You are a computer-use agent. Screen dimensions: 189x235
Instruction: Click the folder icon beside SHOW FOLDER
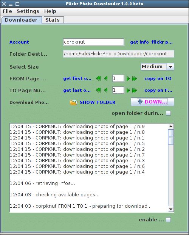point(73,102)
